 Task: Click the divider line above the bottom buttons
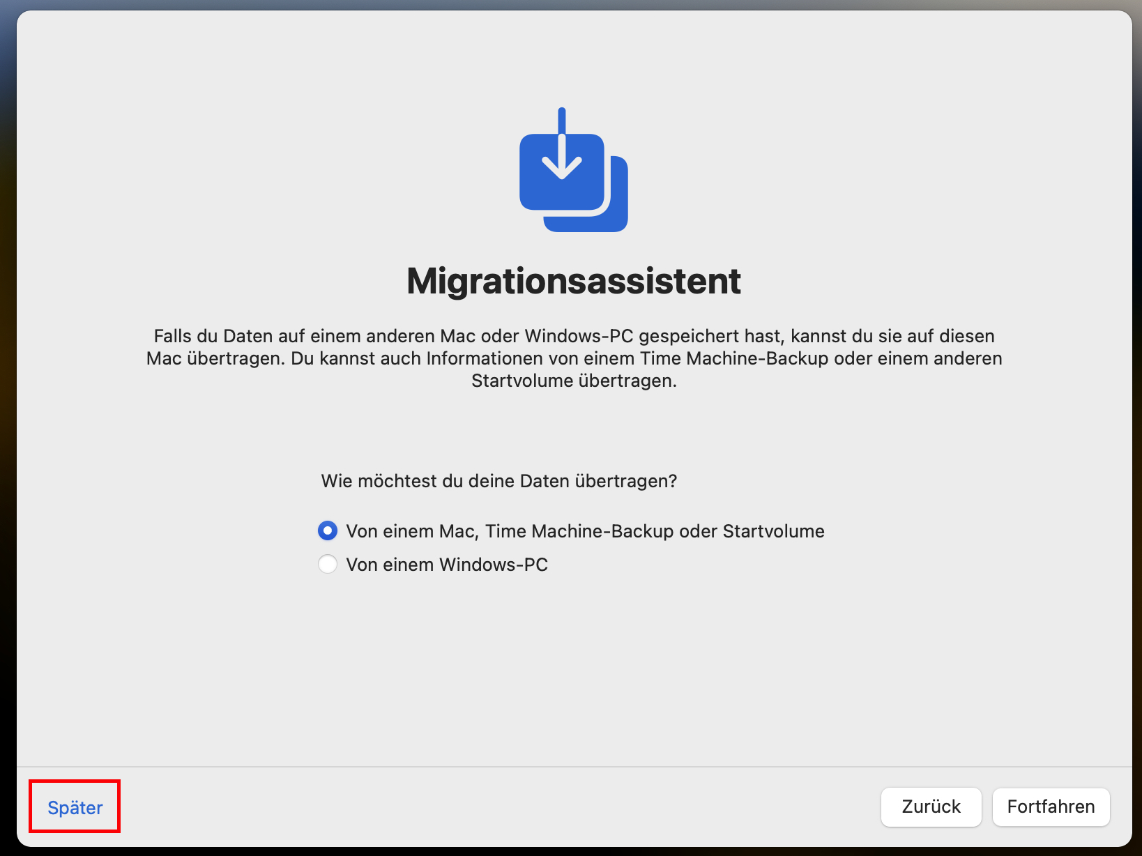574,767
